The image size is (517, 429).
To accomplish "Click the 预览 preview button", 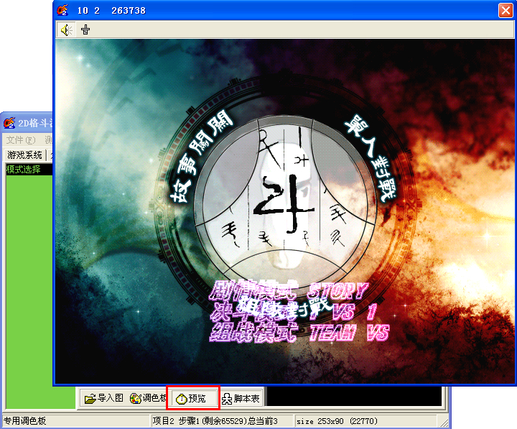I will click(x=194, y=398).
